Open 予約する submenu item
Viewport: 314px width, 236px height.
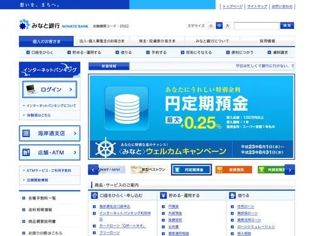coord(156,52)
